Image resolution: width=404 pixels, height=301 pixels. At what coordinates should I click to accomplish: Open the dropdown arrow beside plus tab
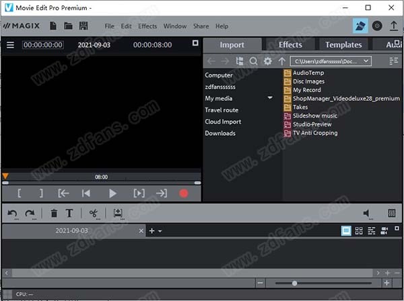click(160, 231)
